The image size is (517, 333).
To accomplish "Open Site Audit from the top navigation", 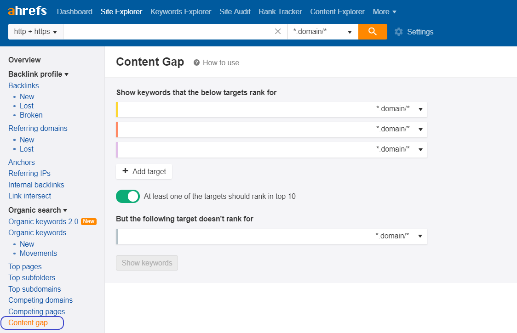I will 235,11.
